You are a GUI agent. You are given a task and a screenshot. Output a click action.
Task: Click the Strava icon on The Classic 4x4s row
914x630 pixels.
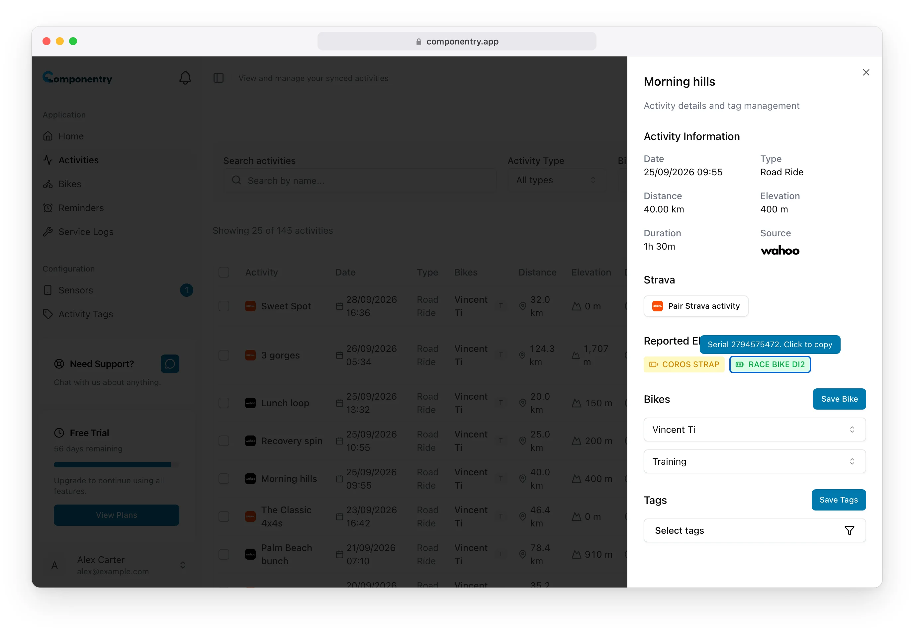250,517
